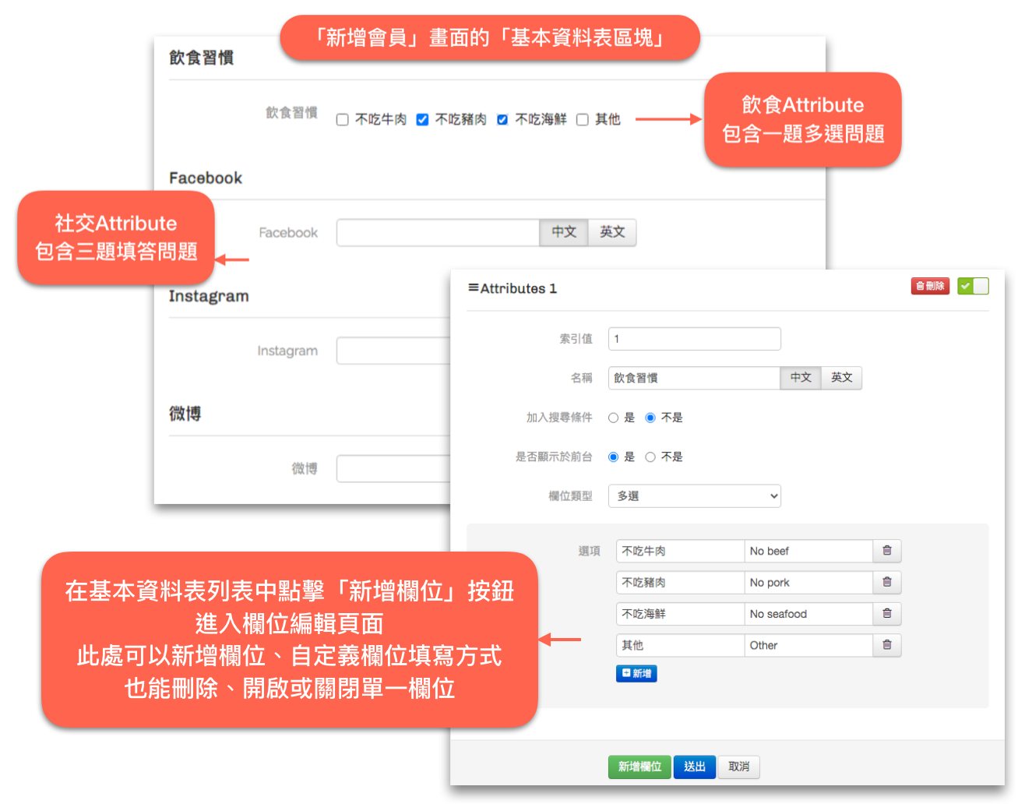Click the red 刪除 delete button
Image resolution: width=1032 pixels, height=811 pixels.
pyautogui.click(x=930, y=286)
